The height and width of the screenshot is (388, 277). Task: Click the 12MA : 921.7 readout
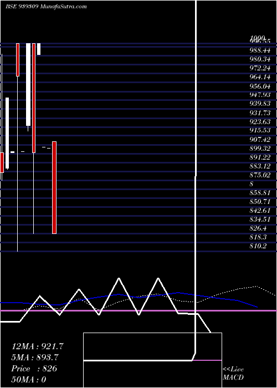click(x=38, y=346)
